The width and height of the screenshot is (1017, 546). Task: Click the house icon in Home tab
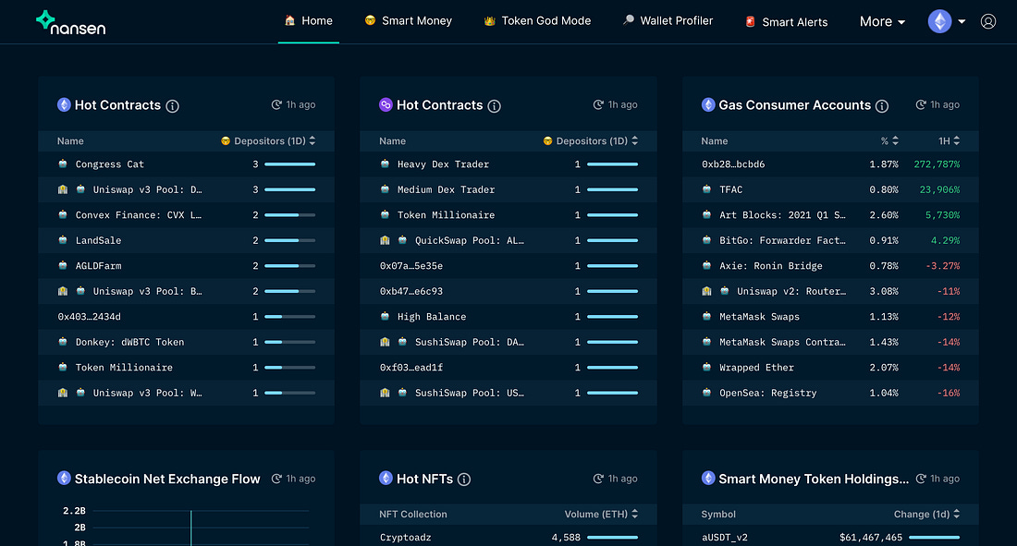(x=290, y=20)
